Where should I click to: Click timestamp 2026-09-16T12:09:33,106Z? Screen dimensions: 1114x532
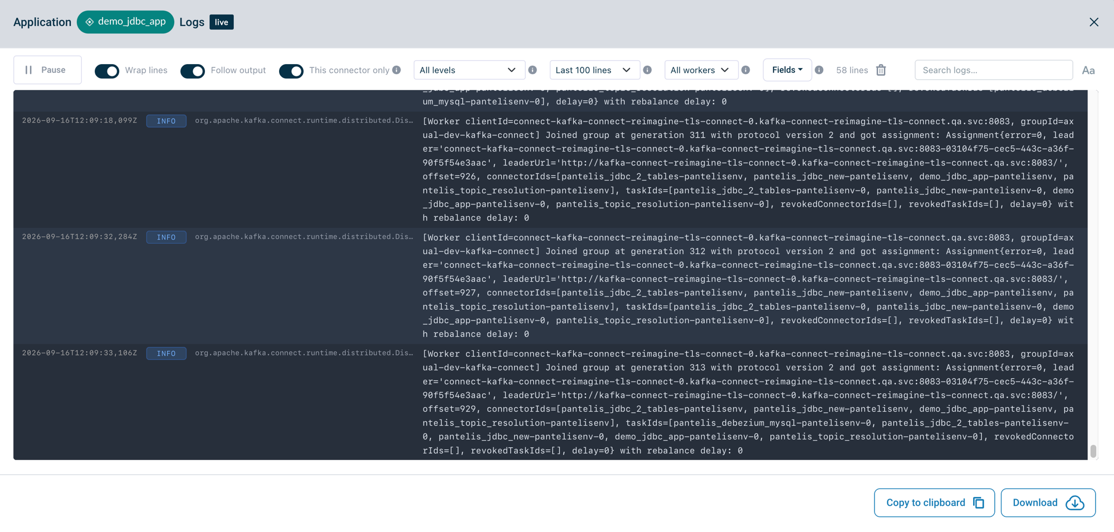click(80, 353)
